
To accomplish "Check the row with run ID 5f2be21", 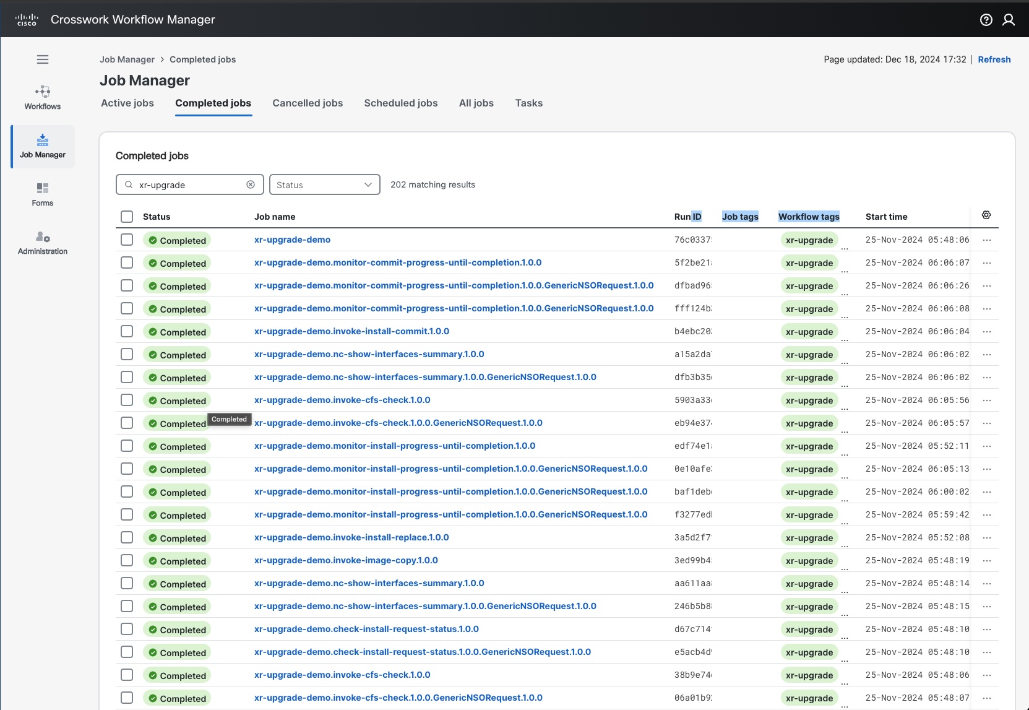I will click(x=127, y=262).
